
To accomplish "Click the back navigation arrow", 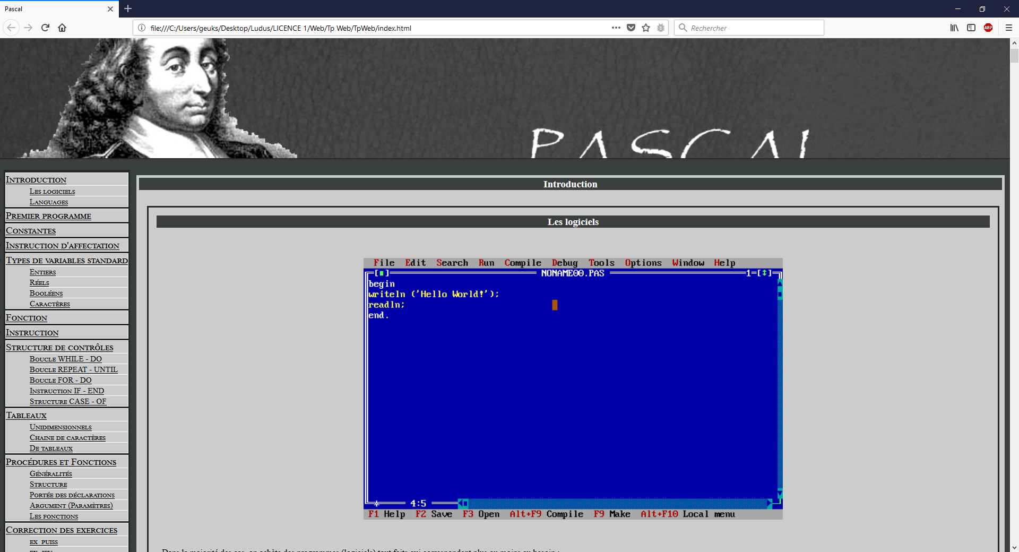I will tap(11, 28).
